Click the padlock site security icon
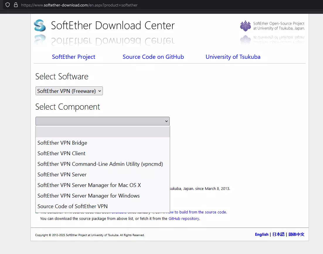This screenshot has height=254, width=323. [x=16, y=5]
